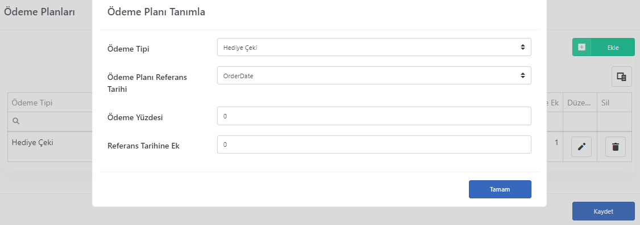Click the pencil edit icon in the Hediye Çeki row
Image resolution: width=640 pixels, height=225 pixels.
coord(581,147)
